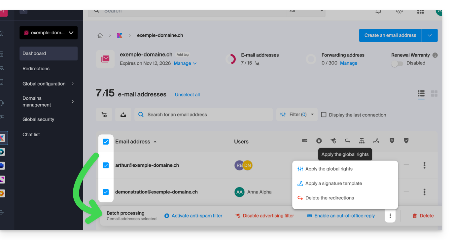Click the DN user avatar on arthur's row

click(248, 165)
